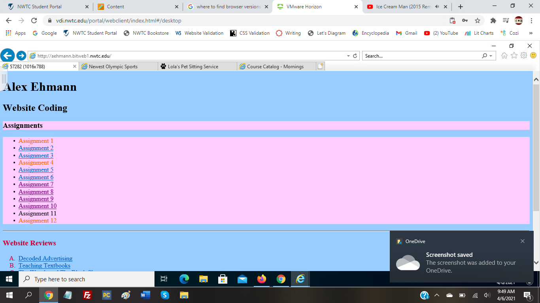
Task: Open Microsoft Word from the taskbar
Action: point(145,295)
